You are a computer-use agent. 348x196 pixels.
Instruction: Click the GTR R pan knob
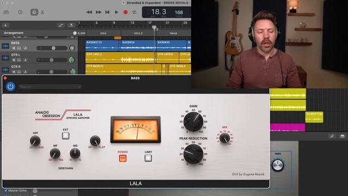click(x=72, y=71)
